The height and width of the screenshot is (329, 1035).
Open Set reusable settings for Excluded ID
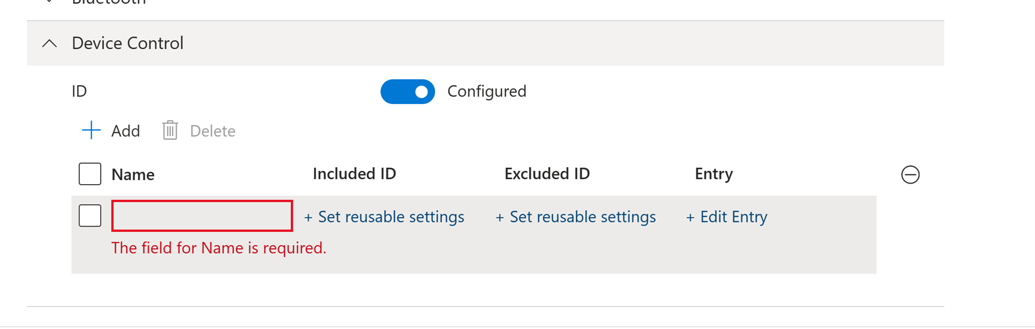click(582, 217)
